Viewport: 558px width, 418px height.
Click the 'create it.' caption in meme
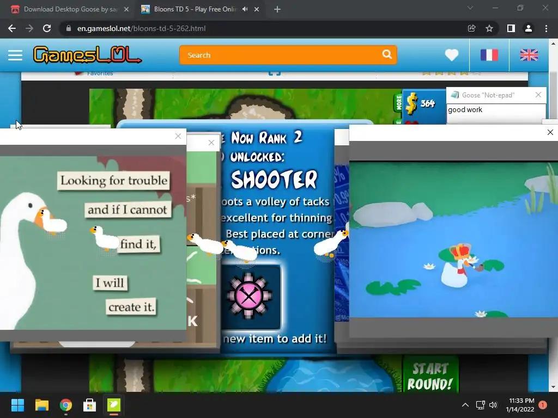click(x=131, y=307)
